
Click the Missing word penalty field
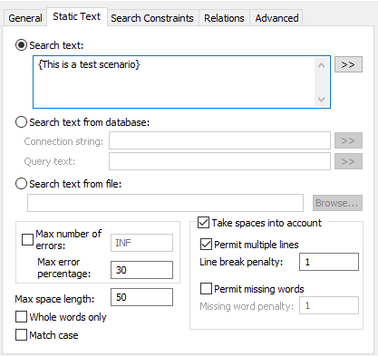(x=329, y=305)
